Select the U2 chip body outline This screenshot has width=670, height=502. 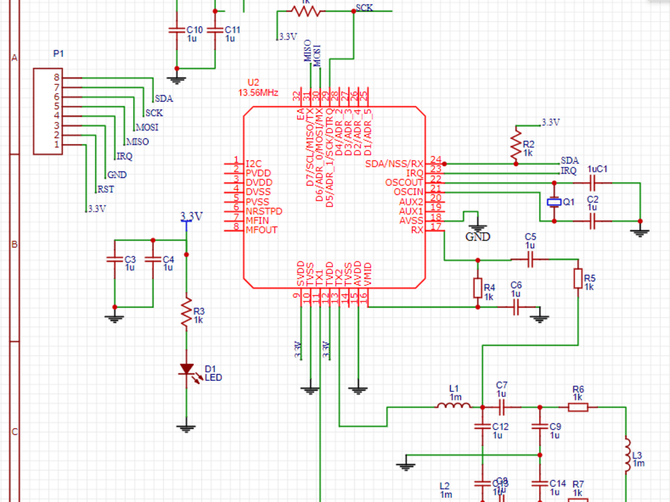click(334, 197)
